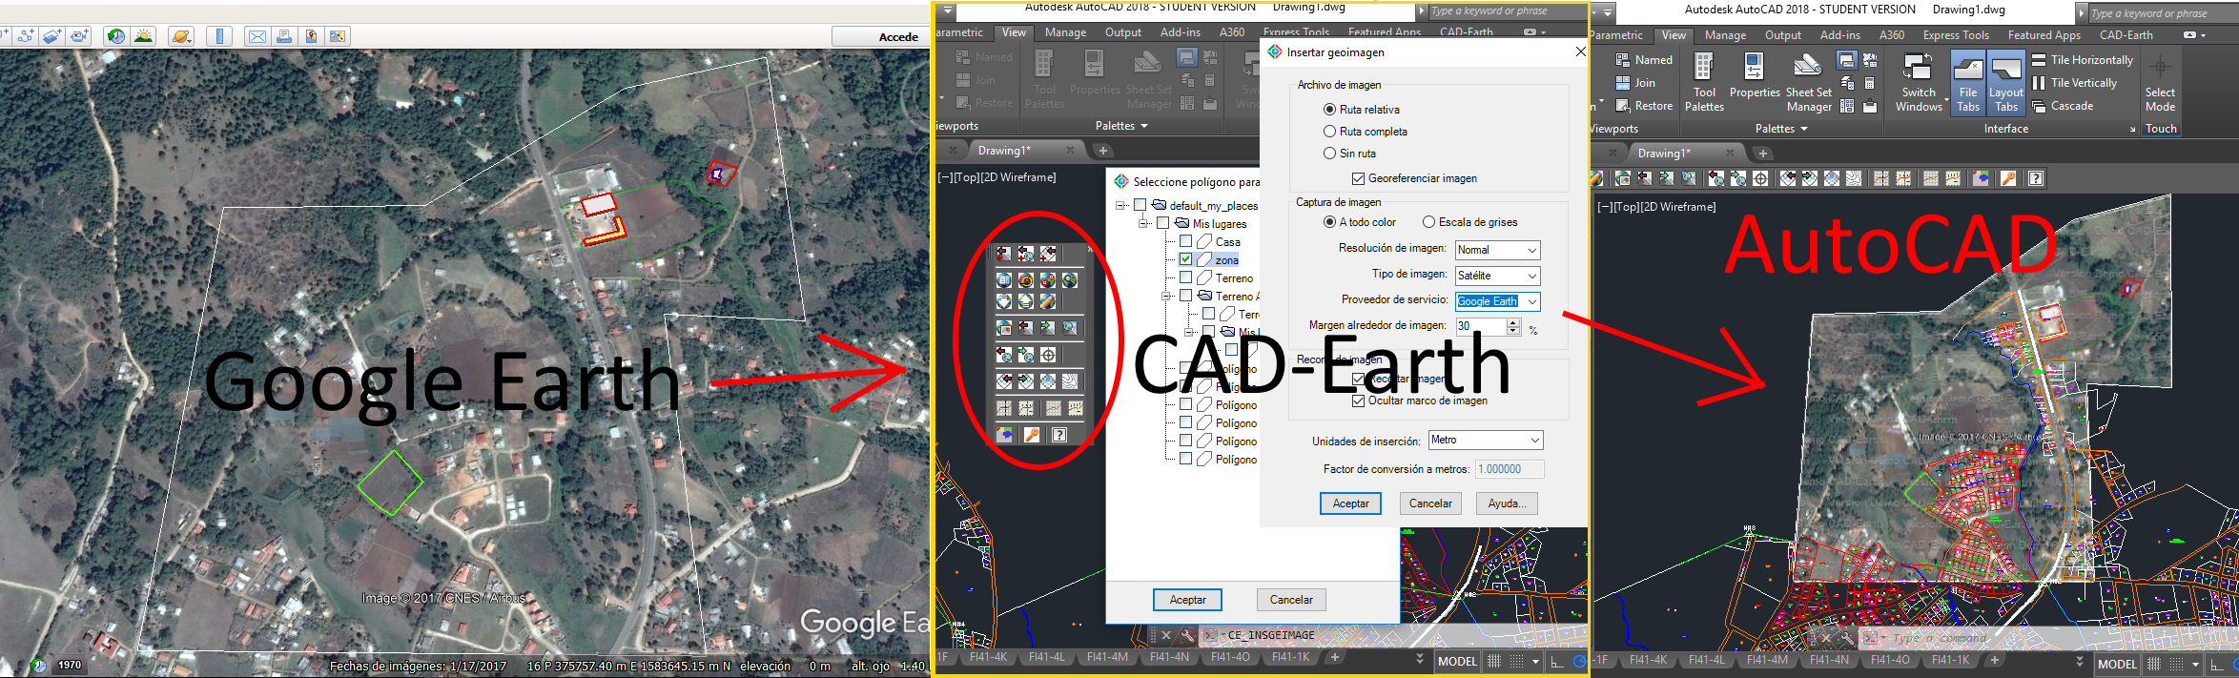Click Named viewports in right AutoCAD ribbon
The image size is (2239, 678).
point(1644,60)
